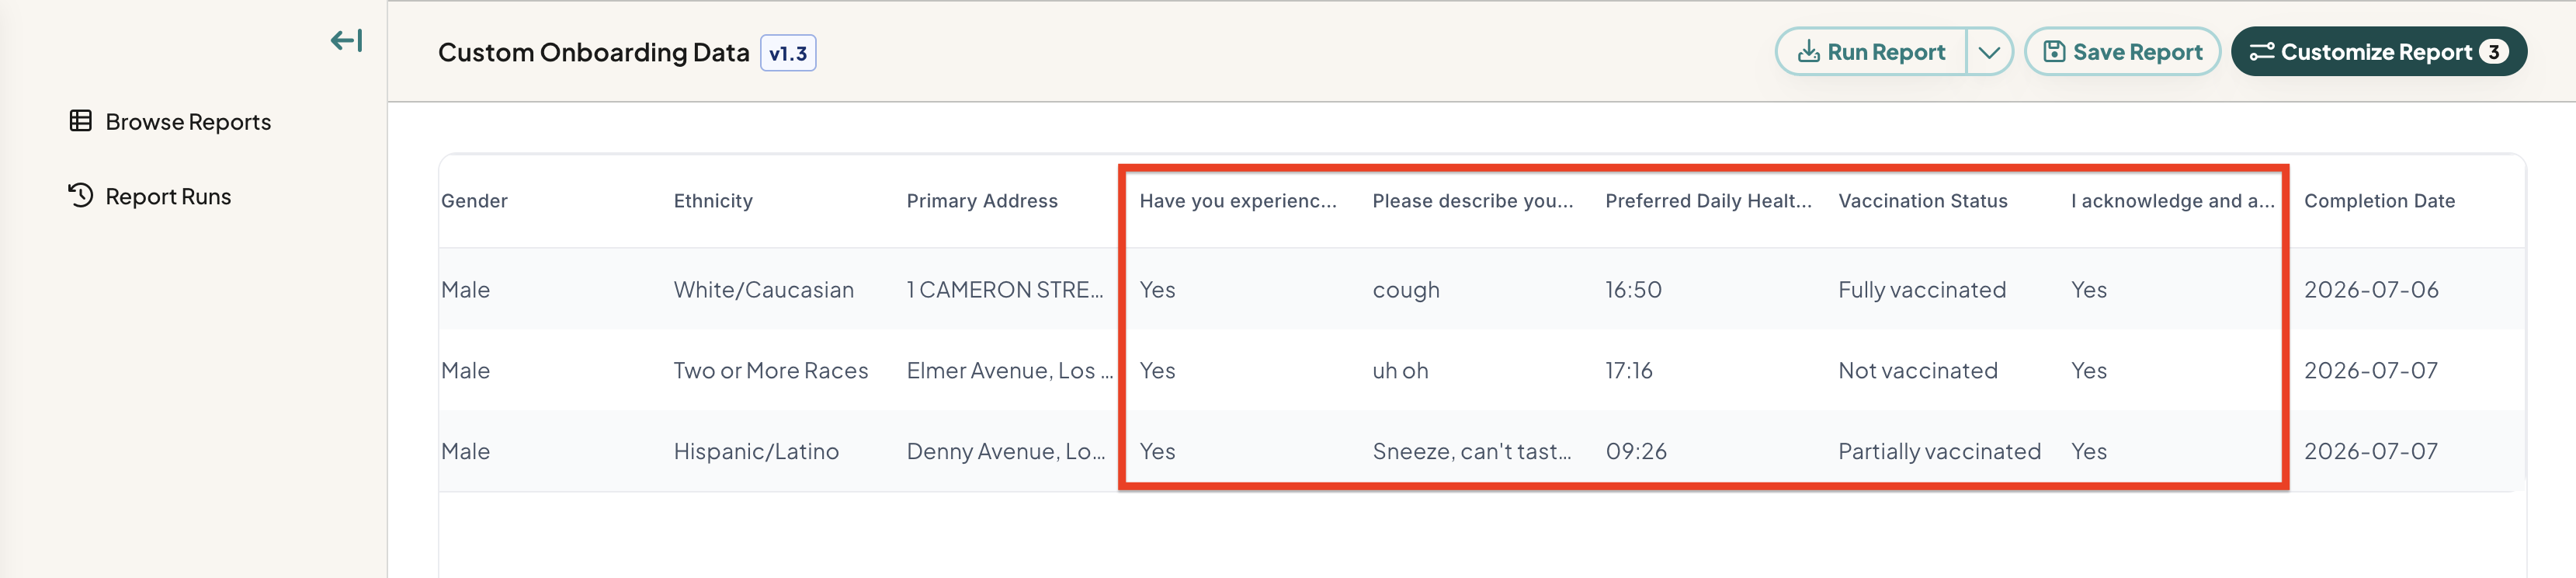Click the Vaccination Status column header
Viewport: 2576px width, 578px height.
click(x=1922, y=201)
